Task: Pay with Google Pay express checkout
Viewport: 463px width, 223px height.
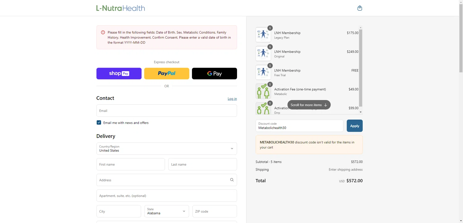Action: 215,73
